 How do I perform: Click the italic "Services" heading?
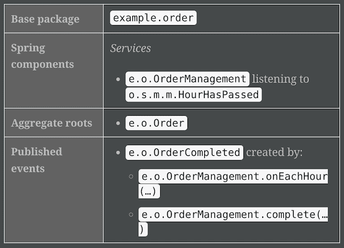click(x=131, y=48)
